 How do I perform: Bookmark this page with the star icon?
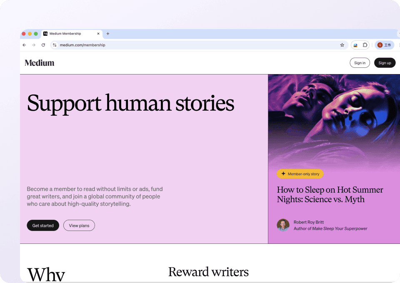[x=342, y=45]
